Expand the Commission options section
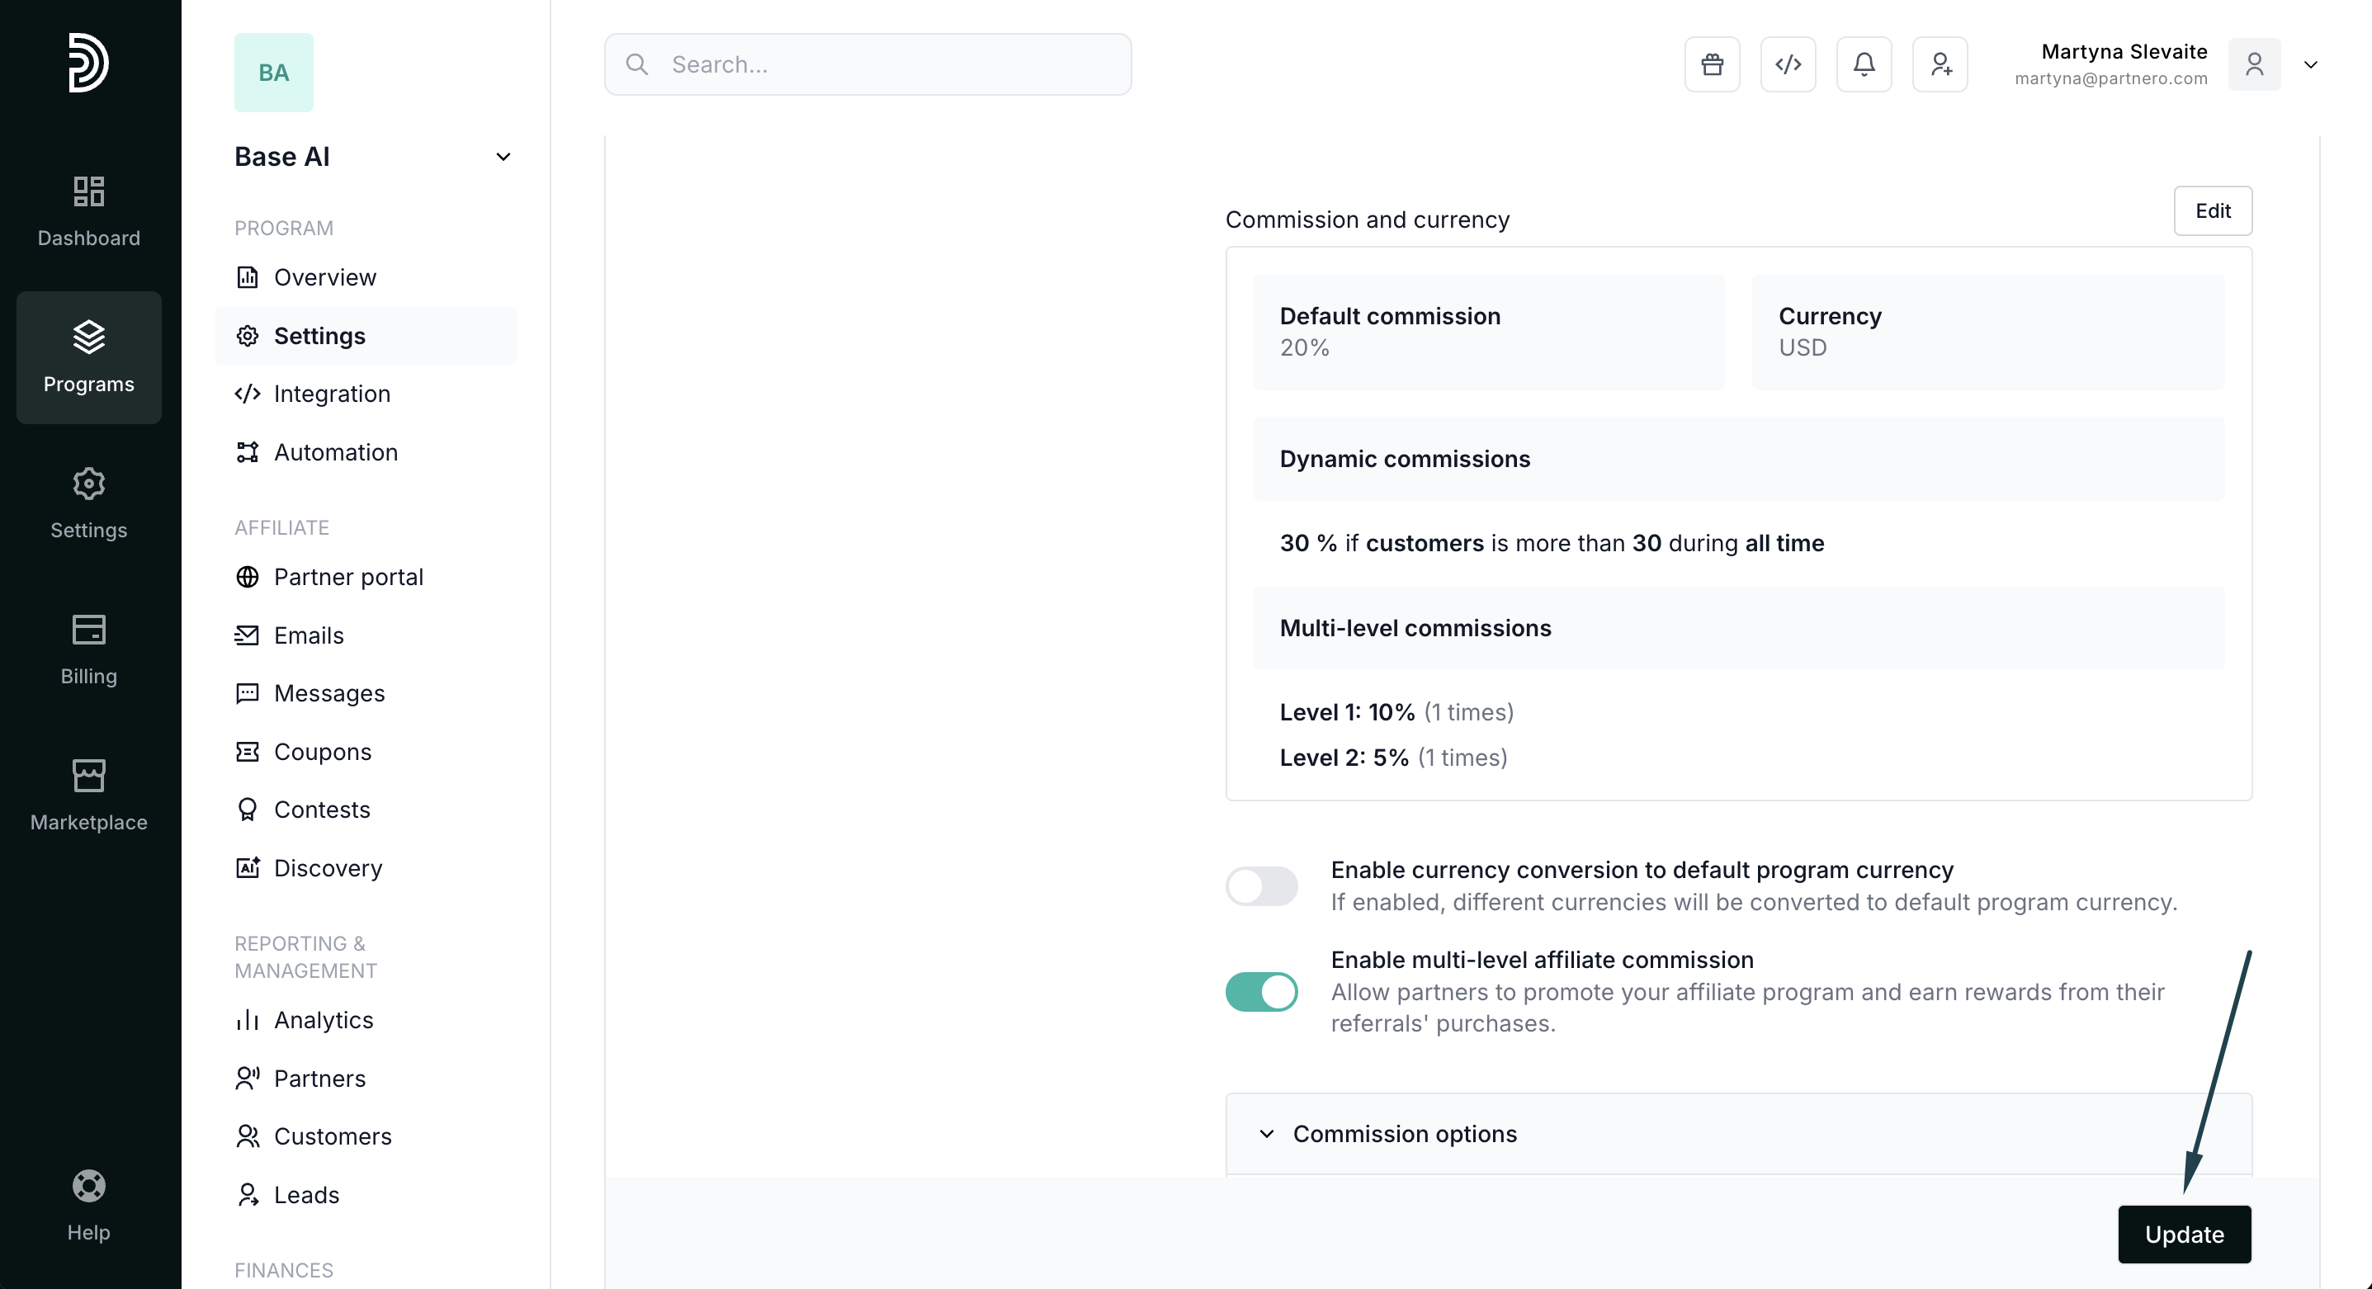The height and width of the screenshot is (1289, 2372). [1403, 1133]
